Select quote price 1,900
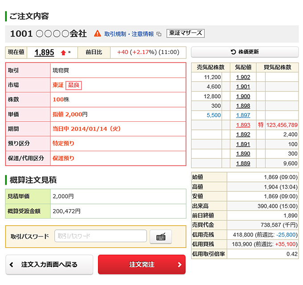 (x=243, y=96)
